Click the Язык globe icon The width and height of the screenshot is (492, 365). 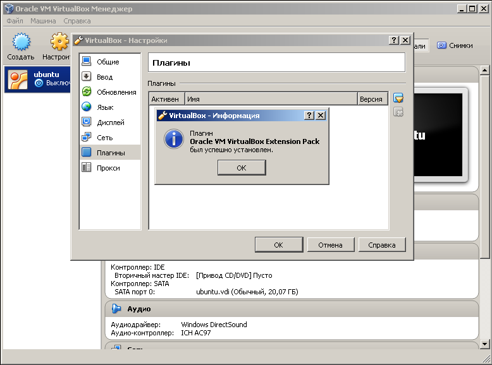tap(86, 107)
